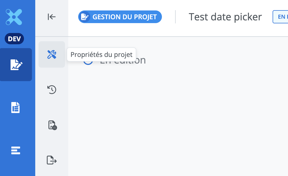The image size is (288, 176).
Task: Click the DEV environment badge
Action: [x=14, y=39]
